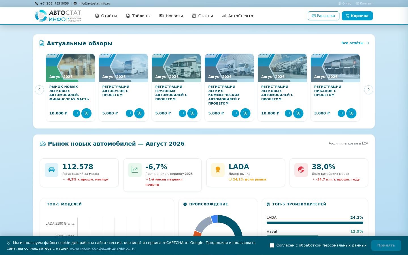408x255 pixels.
Task: Accept cookies with the Принять button
Action: tap(386, 245)
